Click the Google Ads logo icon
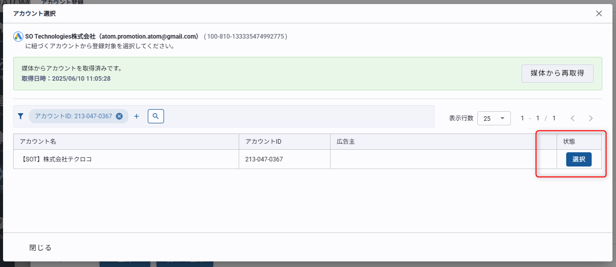 (x=18, y=37)
